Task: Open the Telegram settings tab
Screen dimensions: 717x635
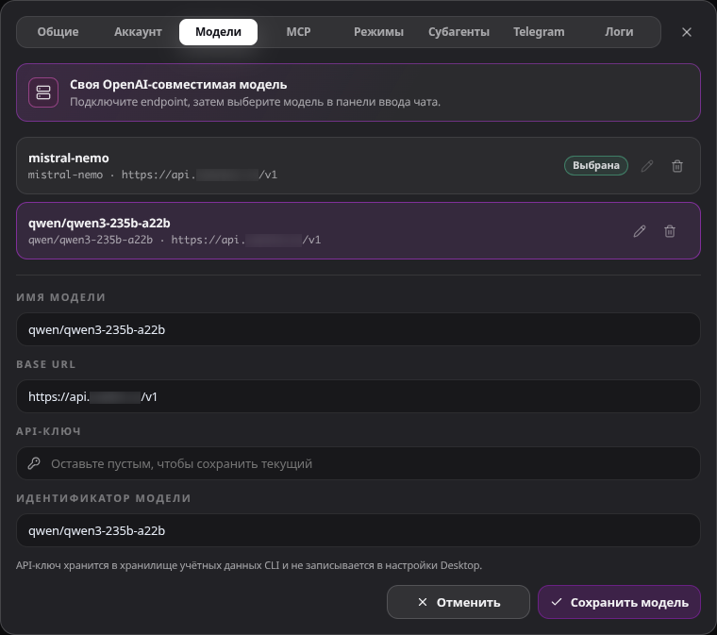Action: 539,32
